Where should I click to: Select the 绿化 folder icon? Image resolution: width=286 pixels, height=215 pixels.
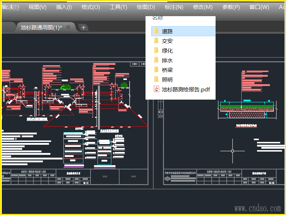coord(156,50)
